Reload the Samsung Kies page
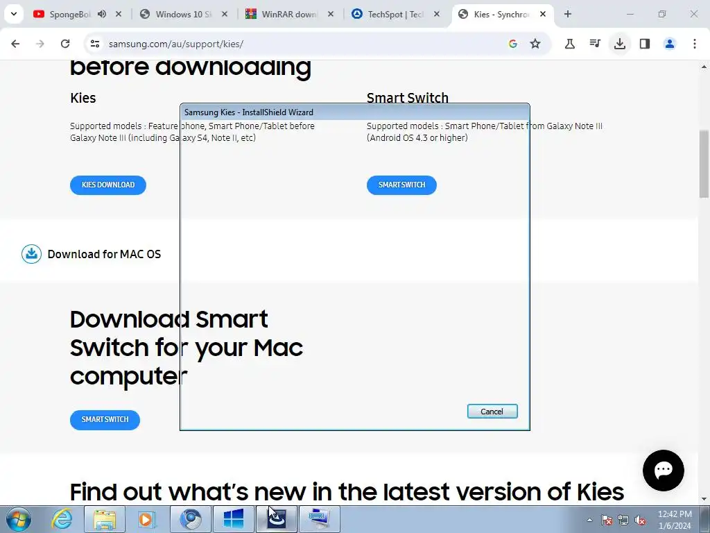This screenshot has width=710, height=533. [65, 44]
